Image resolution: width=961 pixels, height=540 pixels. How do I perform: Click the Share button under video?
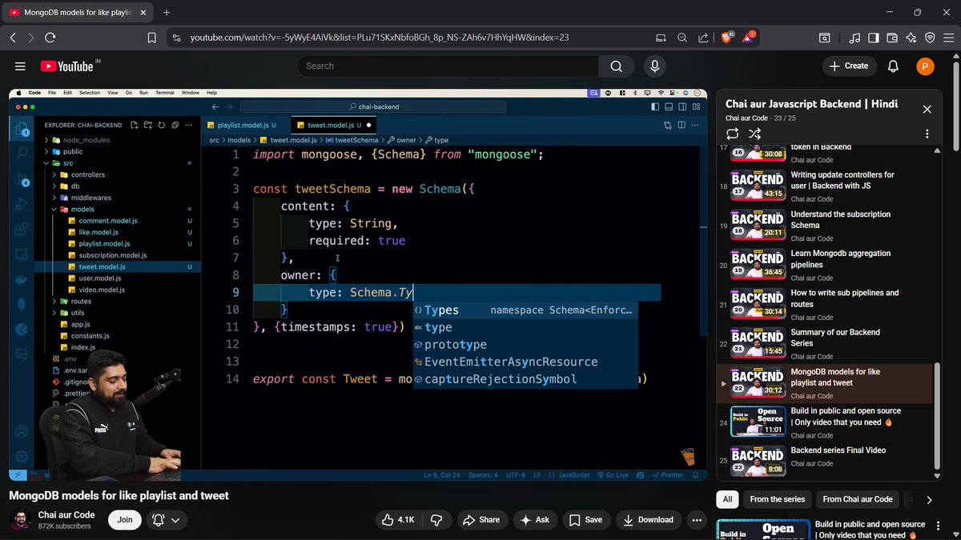pos(481,520)
